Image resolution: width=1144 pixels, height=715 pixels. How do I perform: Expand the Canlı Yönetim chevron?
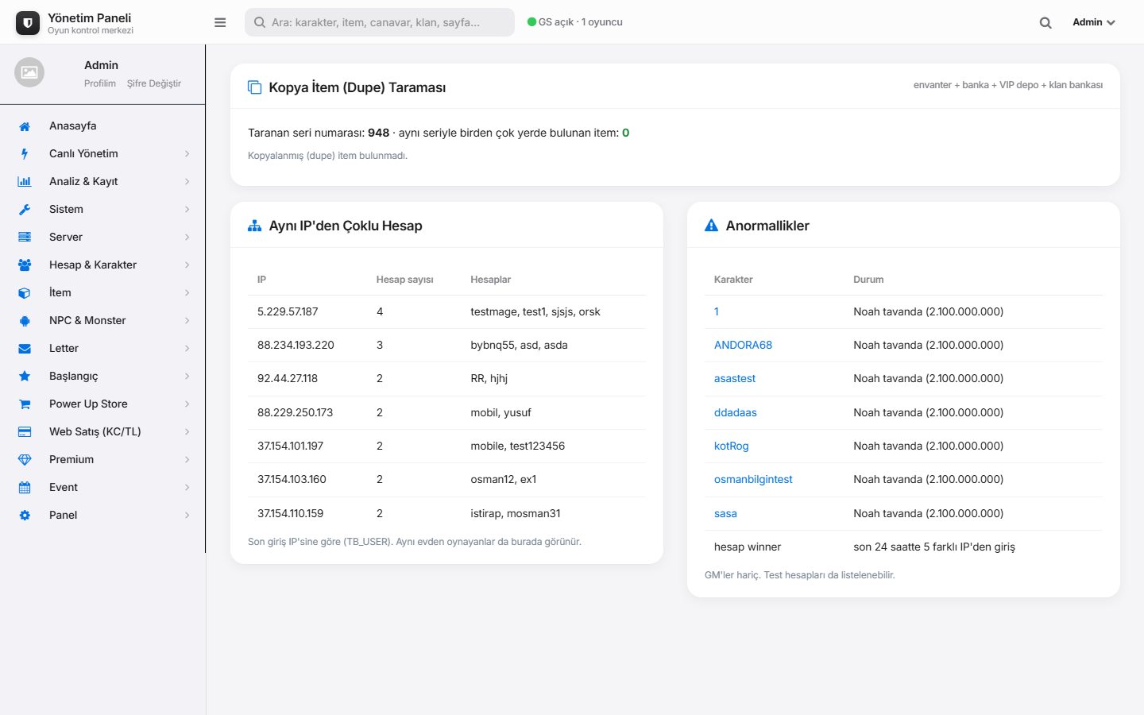(187, 154)
